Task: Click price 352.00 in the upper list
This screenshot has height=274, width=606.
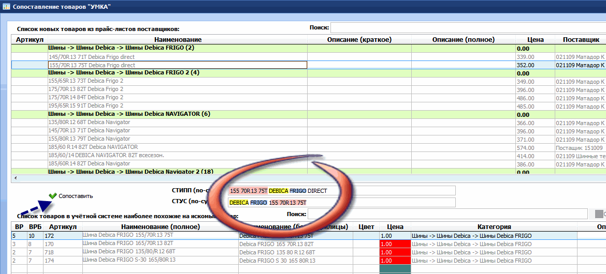Action: click(535, 65)
